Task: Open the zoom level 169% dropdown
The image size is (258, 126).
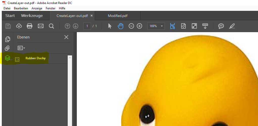Action: point(156,26)
